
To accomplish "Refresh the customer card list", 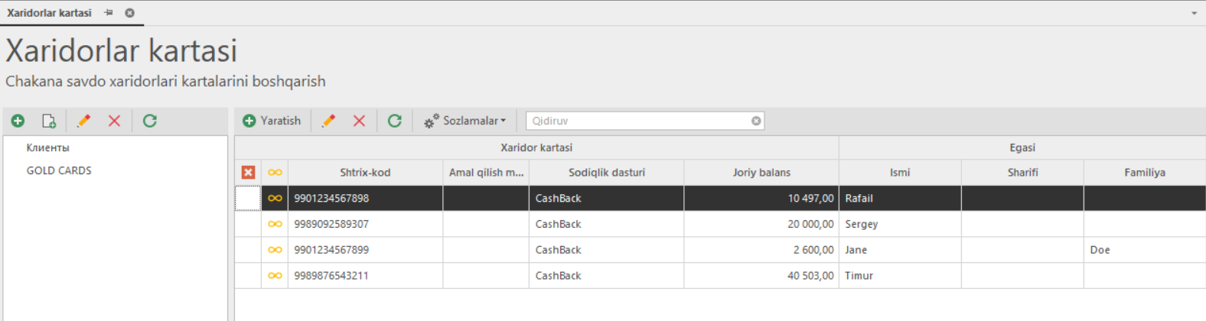I will click(395, 121).
